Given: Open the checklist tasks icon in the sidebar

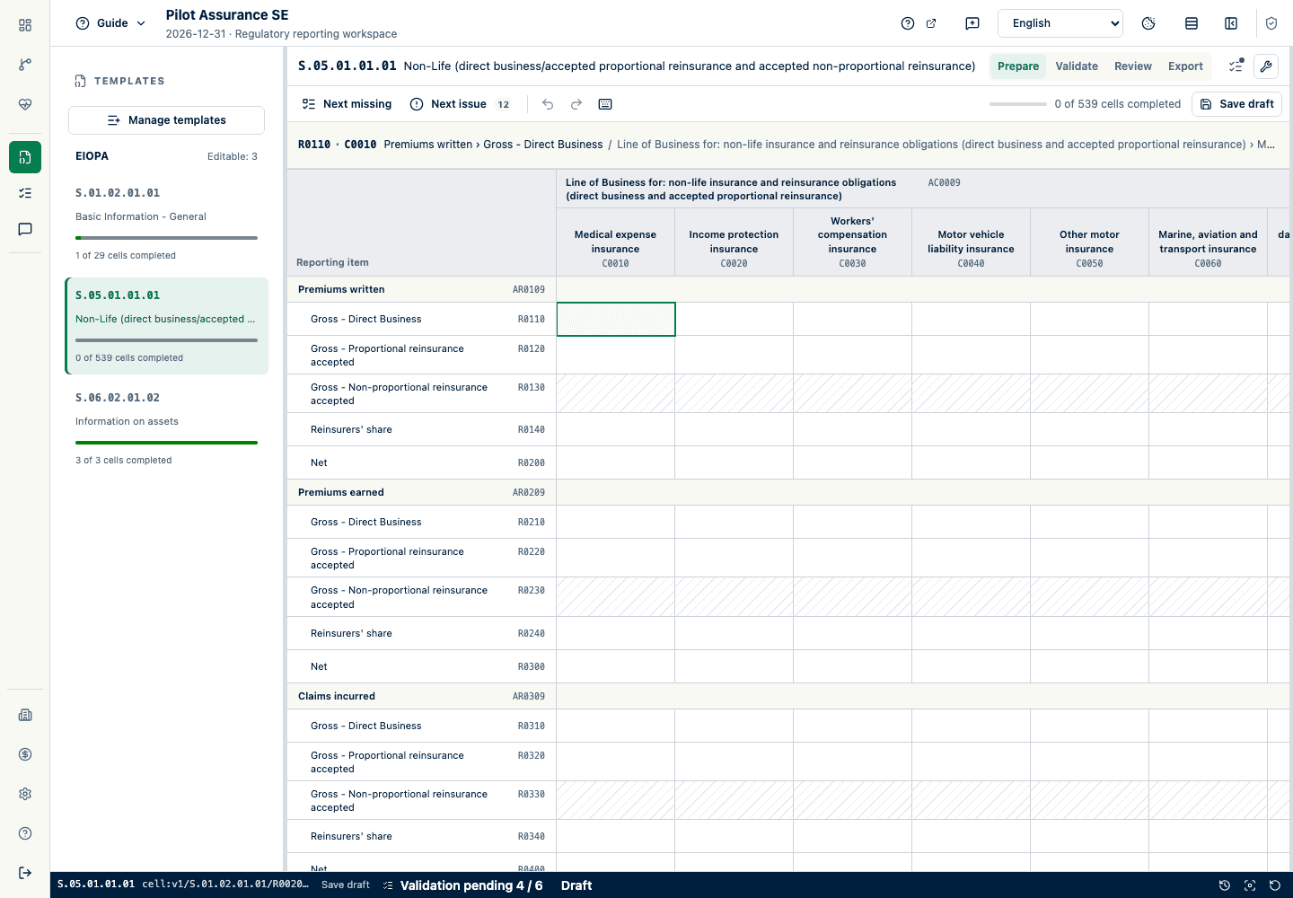Looking at the screenshot, I should tap(25, 193).
